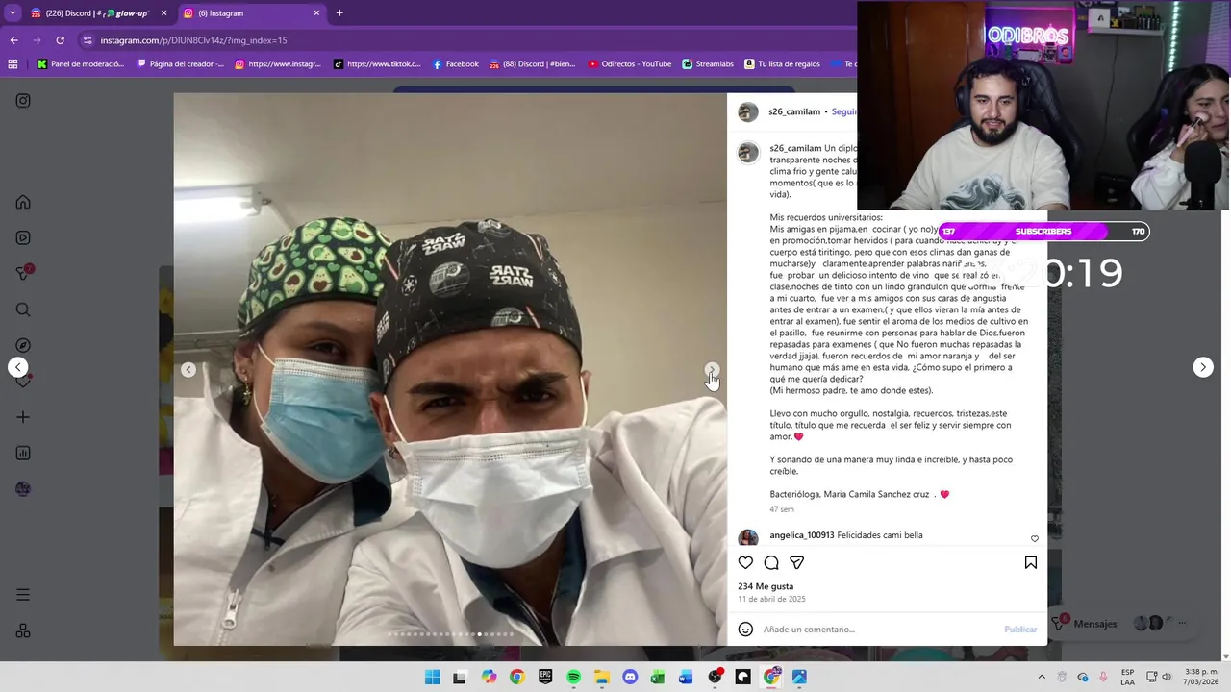Image resolution: width=1231 pixels, height=692 pixels.
Task: Open the Create plus icon in sidebar
Action: click(23, 417)
